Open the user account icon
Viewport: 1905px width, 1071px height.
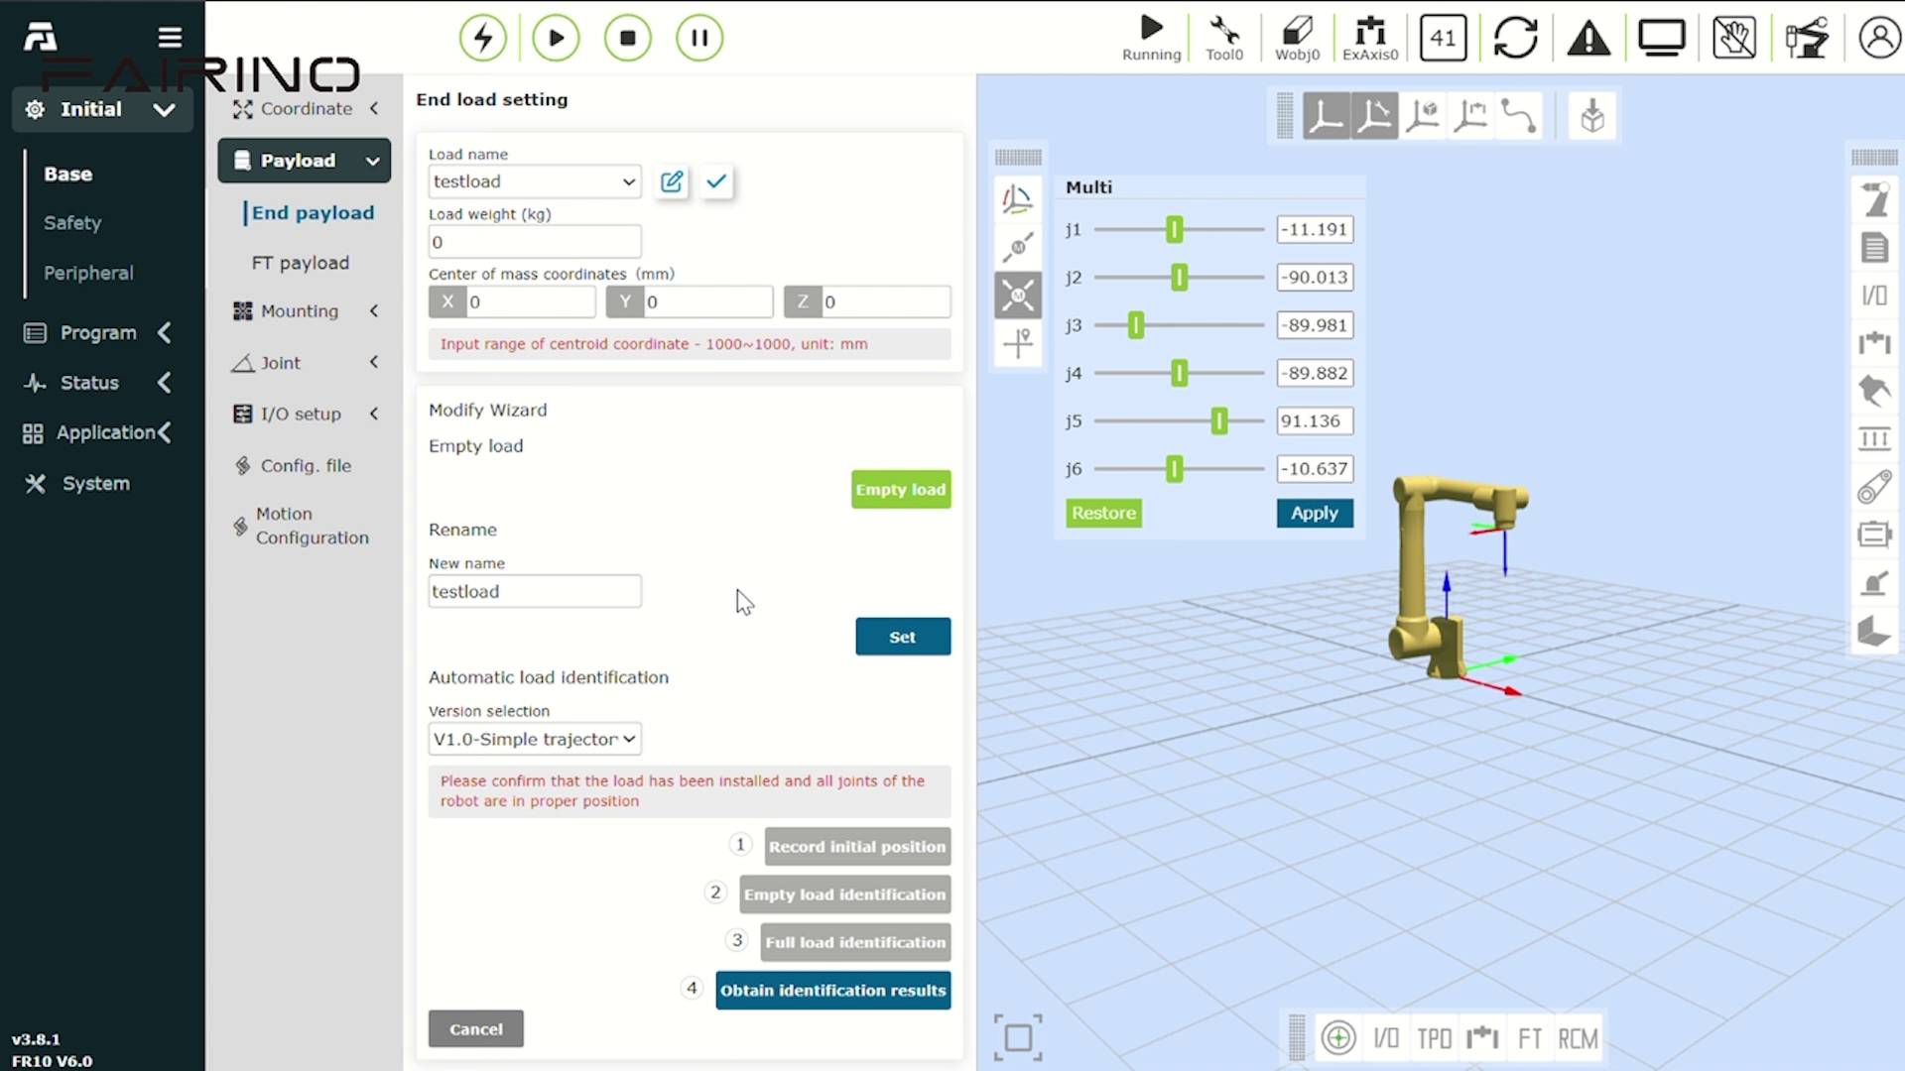[x=1878, y=39]
